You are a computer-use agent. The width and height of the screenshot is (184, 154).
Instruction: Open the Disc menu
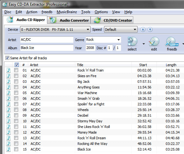8,12
